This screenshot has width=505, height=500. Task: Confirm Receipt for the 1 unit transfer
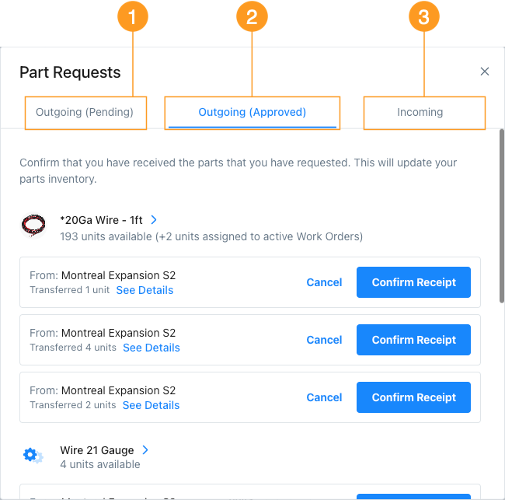pos(413,282)
